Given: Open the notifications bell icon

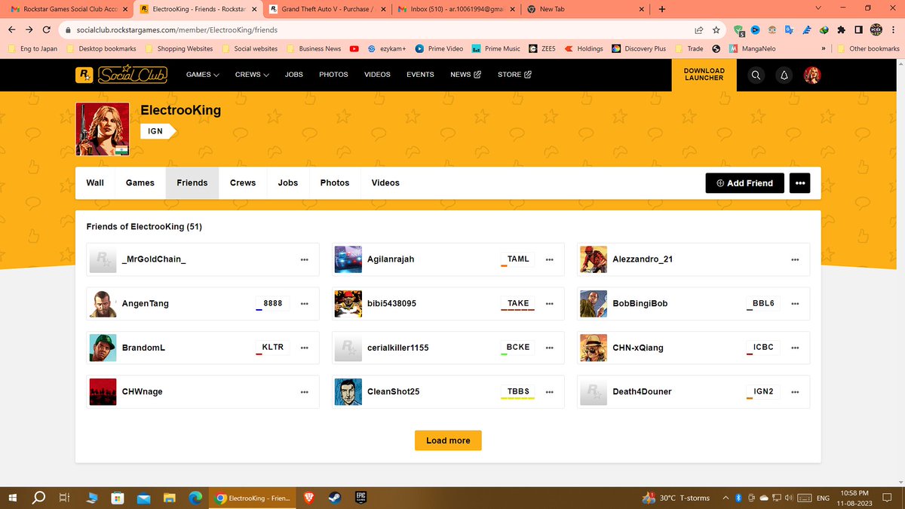Looking at the screenshot, I should point(784,75).
